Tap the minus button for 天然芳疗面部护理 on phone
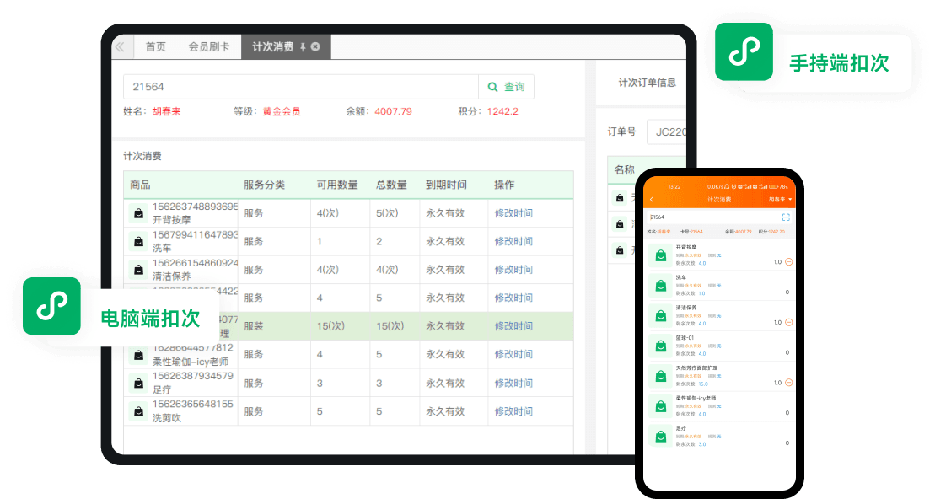935x499 pixels. [x=789, y=382]
